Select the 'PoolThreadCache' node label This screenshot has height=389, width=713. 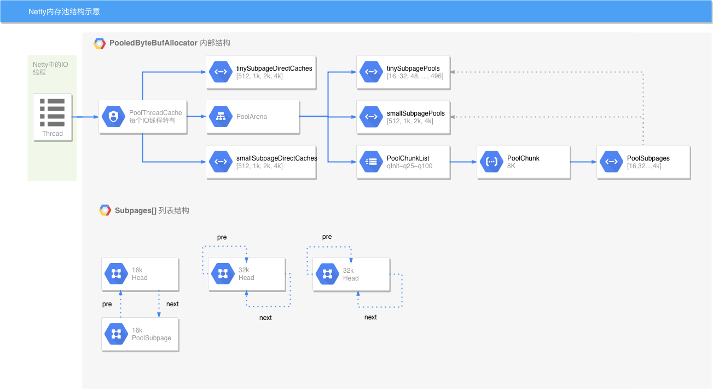pos(155,113)
